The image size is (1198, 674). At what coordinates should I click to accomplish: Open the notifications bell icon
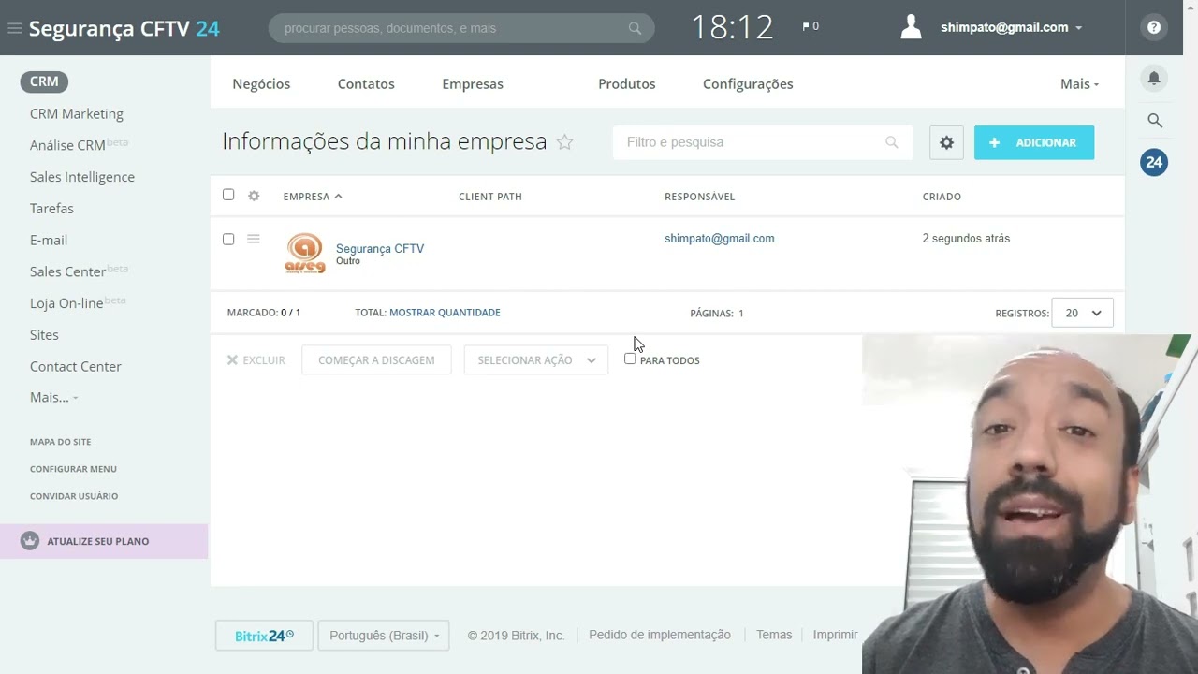[1154, 78]
